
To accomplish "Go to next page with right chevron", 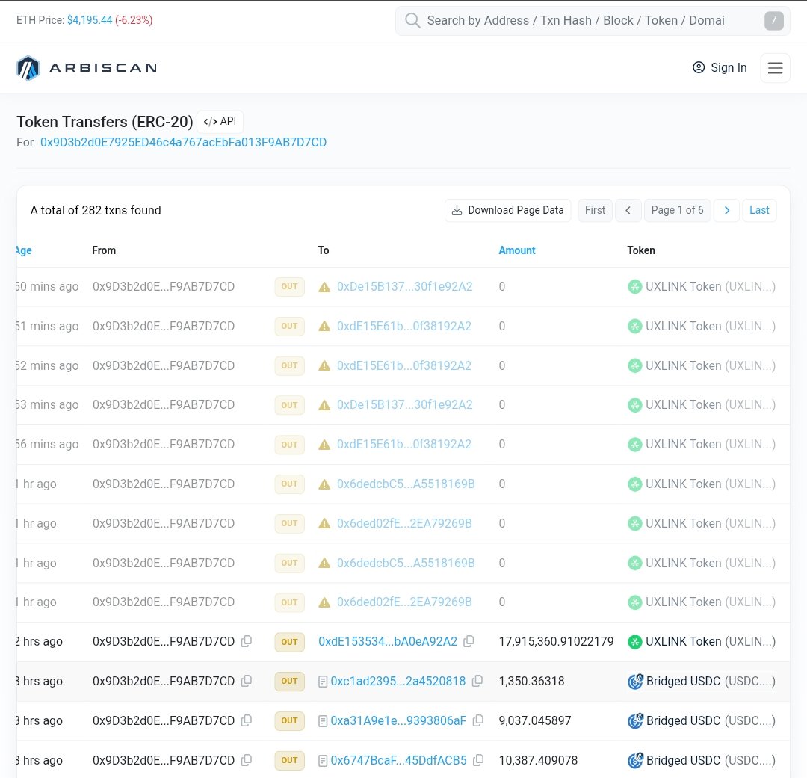I will pyautogui.click(x=727, y=210).
